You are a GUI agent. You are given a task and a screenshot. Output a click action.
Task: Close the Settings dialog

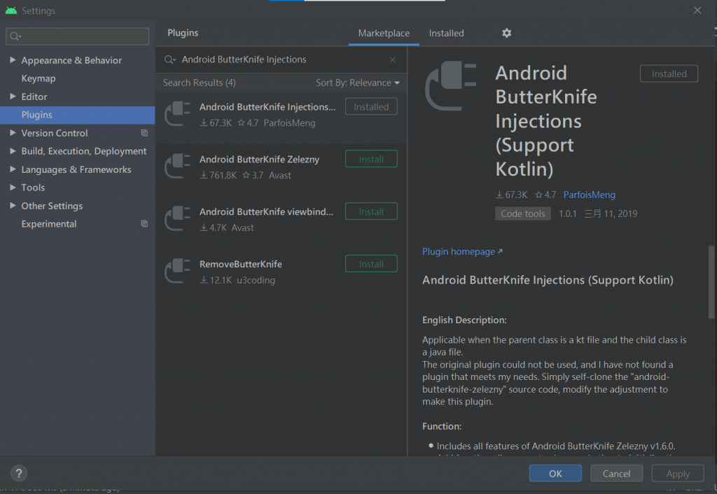(697, 10)
